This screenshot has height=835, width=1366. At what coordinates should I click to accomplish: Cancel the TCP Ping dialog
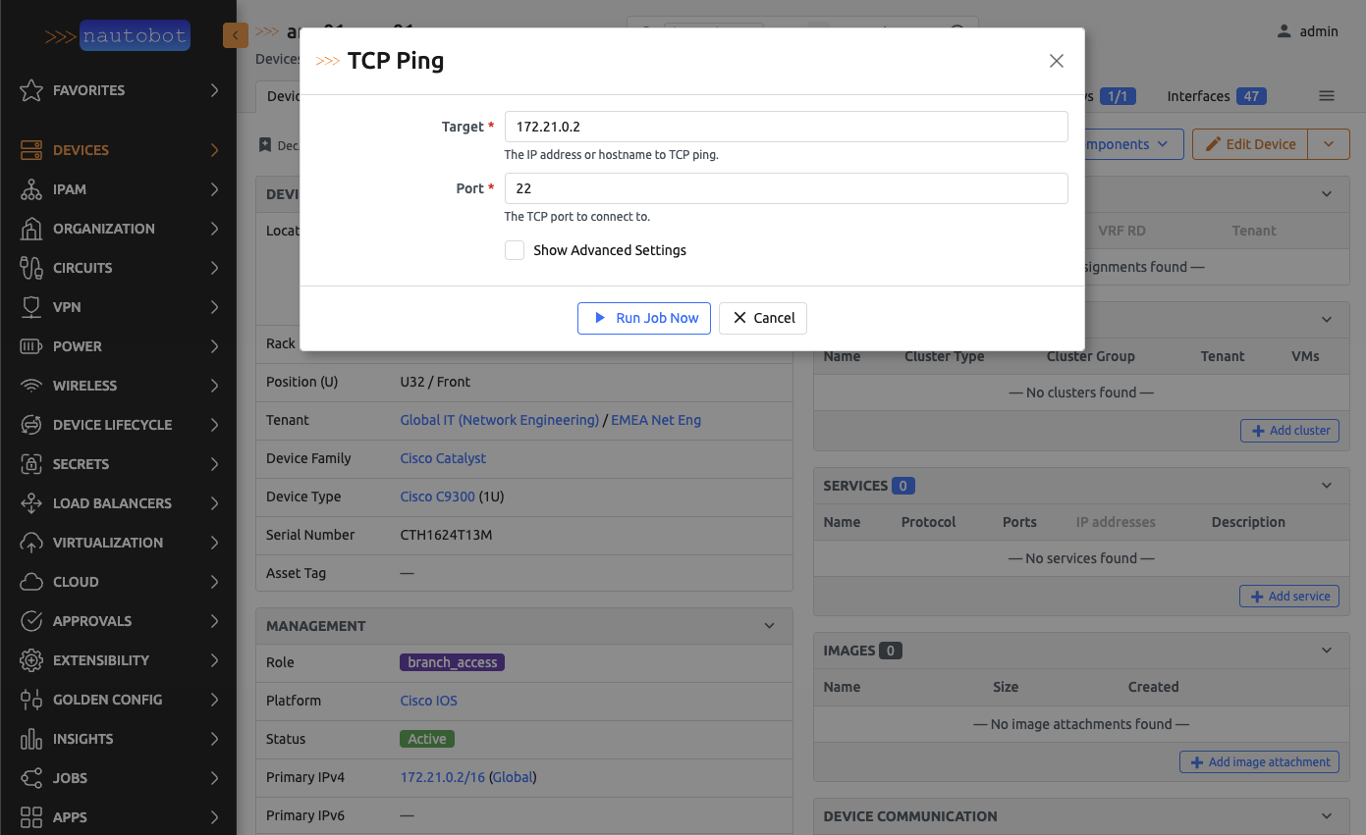(x=763, y=318)
